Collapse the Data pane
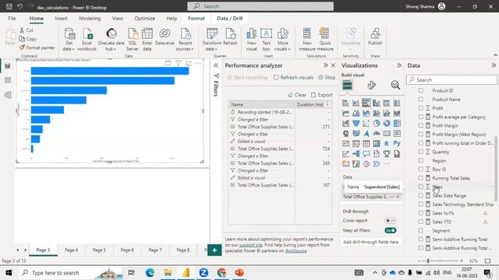Viewport: 499px width, 280px height. (494, 65)
